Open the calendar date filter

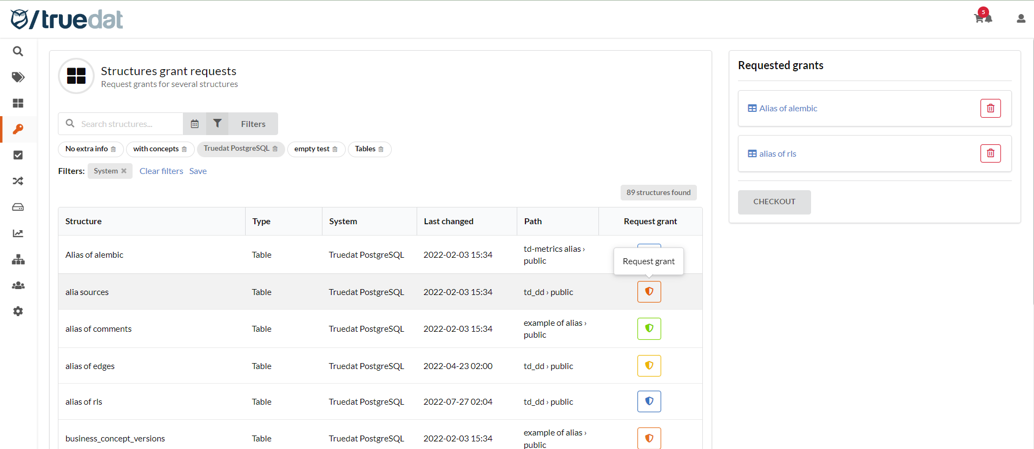tap(195, 124)
